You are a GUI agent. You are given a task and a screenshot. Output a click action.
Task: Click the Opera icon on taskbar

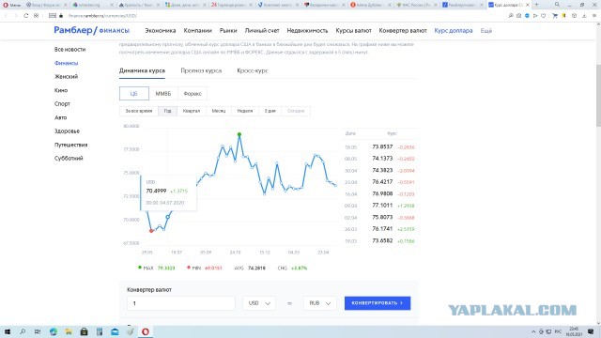click(146, 331)
